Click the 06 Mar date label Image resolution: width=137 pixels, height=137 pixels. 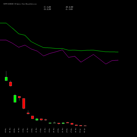pyautogui.click(x=10, y=130)
